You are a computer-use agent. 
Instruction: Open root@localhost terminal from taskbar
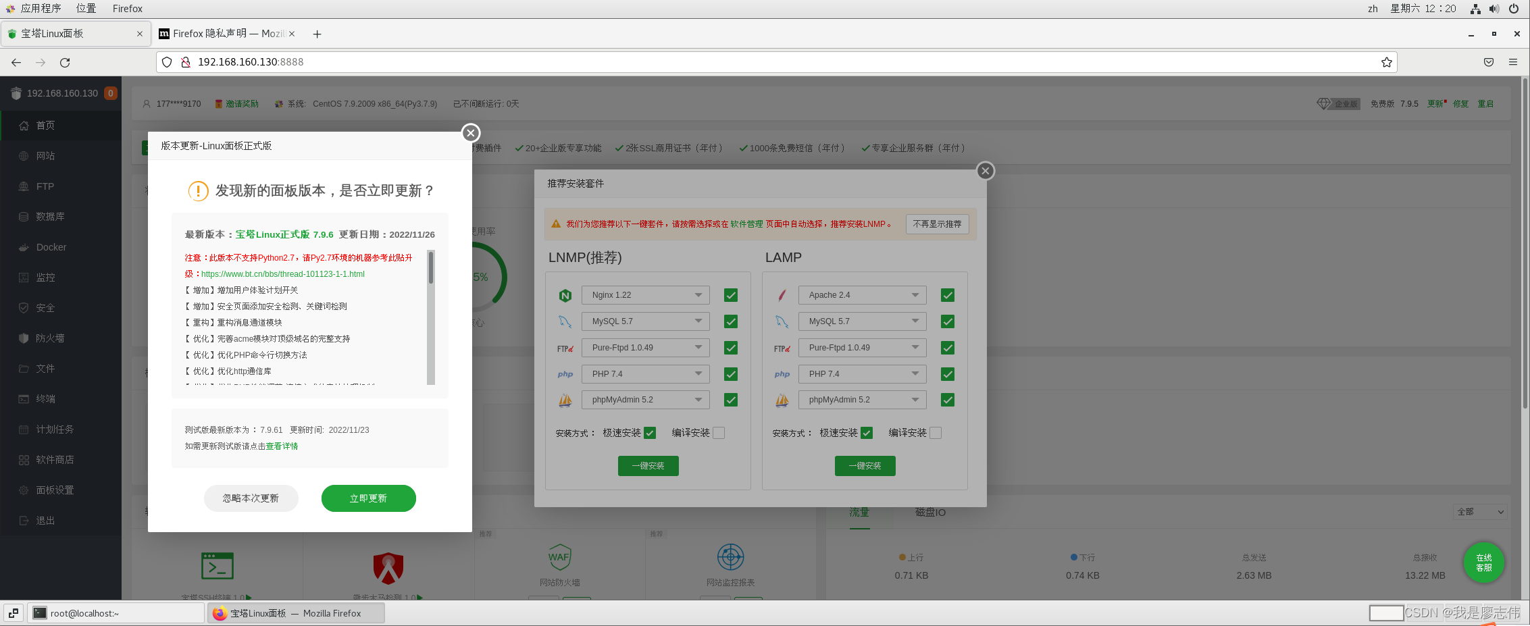(x=116, y=613)
